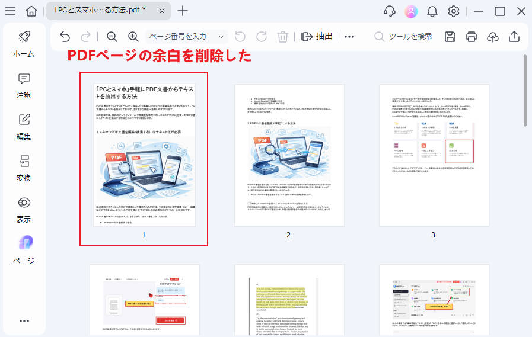
Task: Add a new tab with plus button
Action: click(x=183, y=11)
